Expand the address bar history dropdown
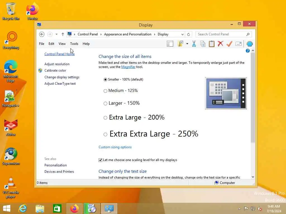This screenshot has width=286, height=214. (182, 34)
